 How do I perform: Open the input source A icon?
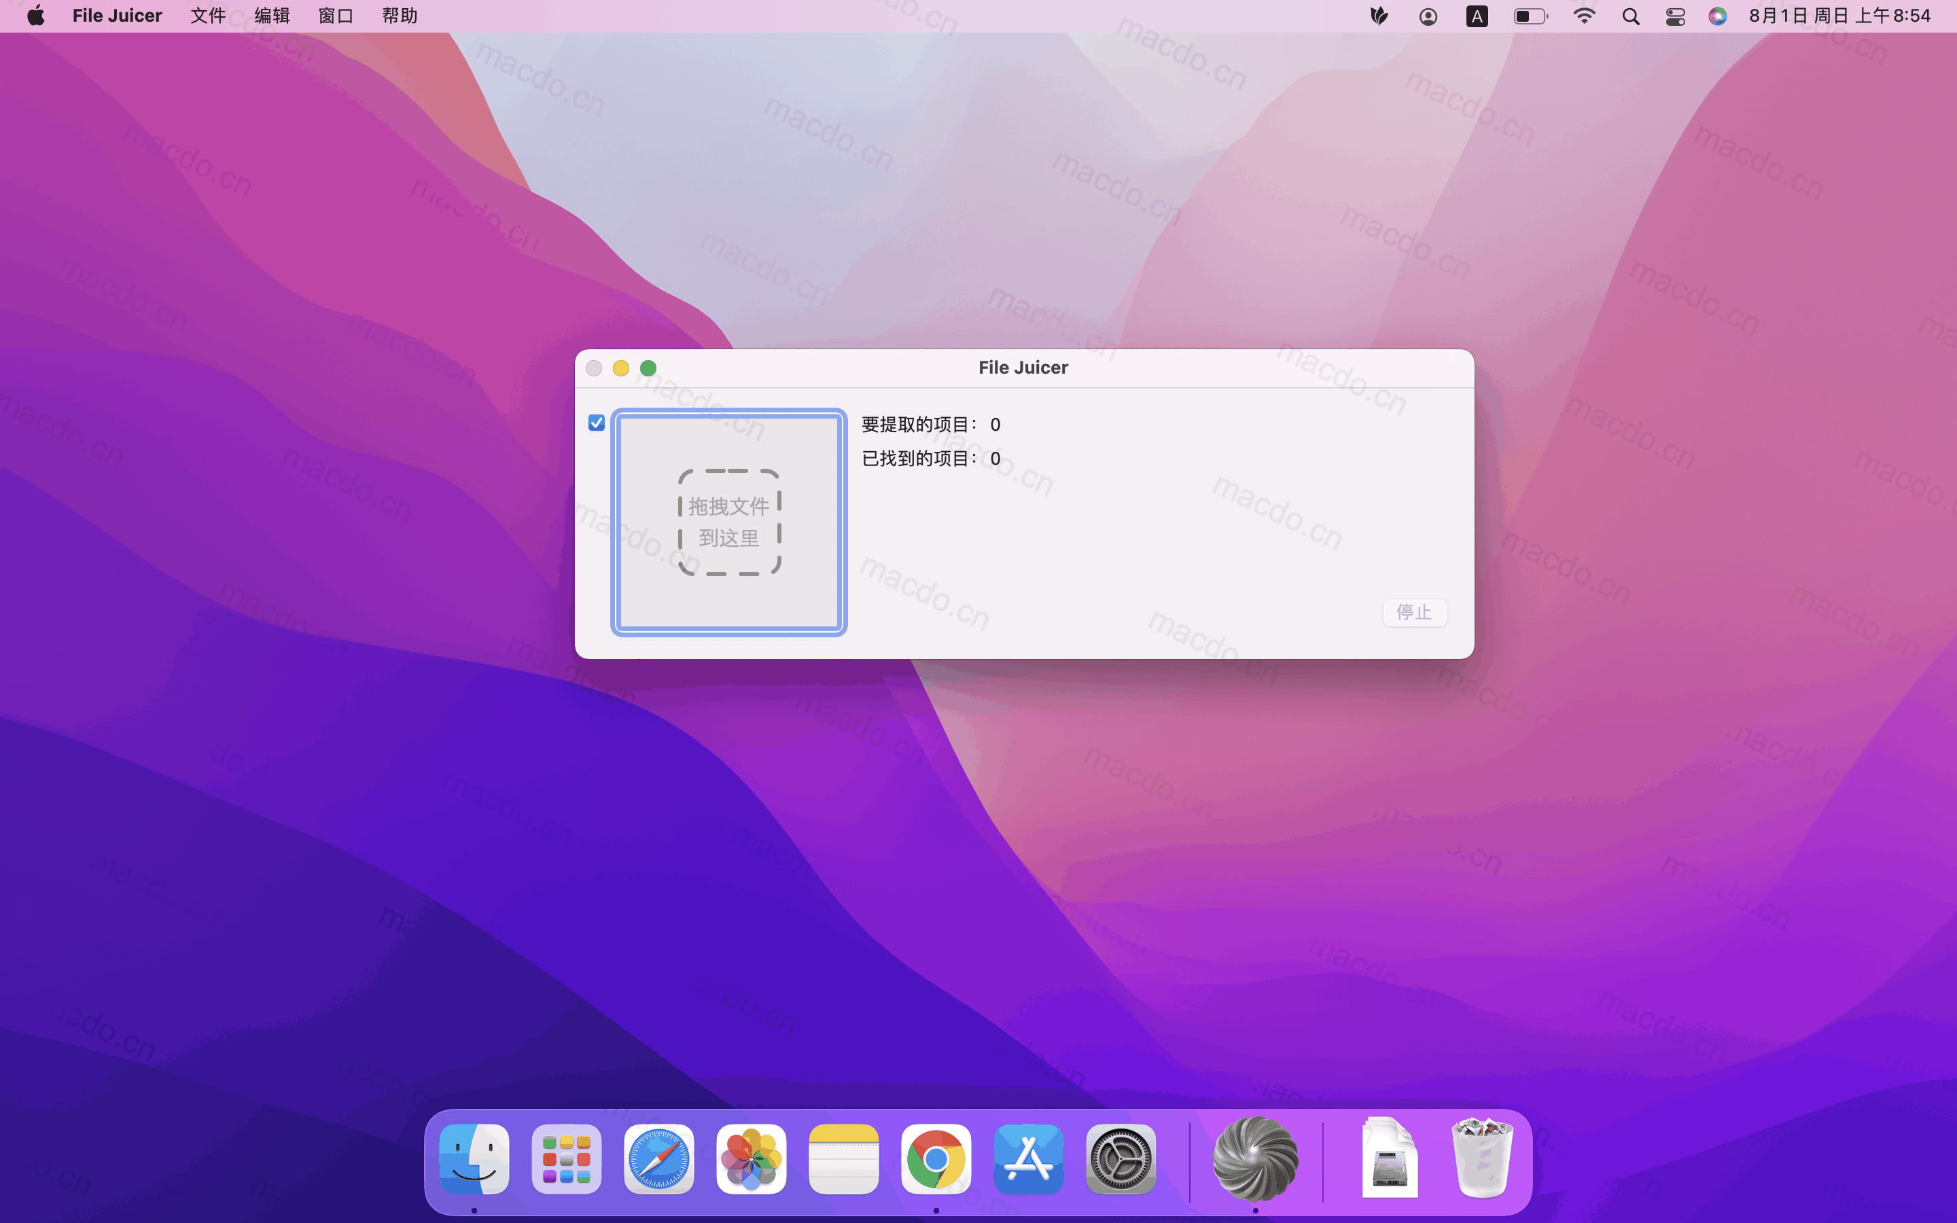tap(1477, 16)
